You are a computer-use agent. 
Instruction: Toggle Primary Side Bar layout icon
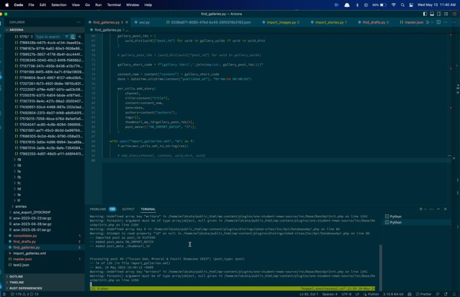[x=425, y=14]
